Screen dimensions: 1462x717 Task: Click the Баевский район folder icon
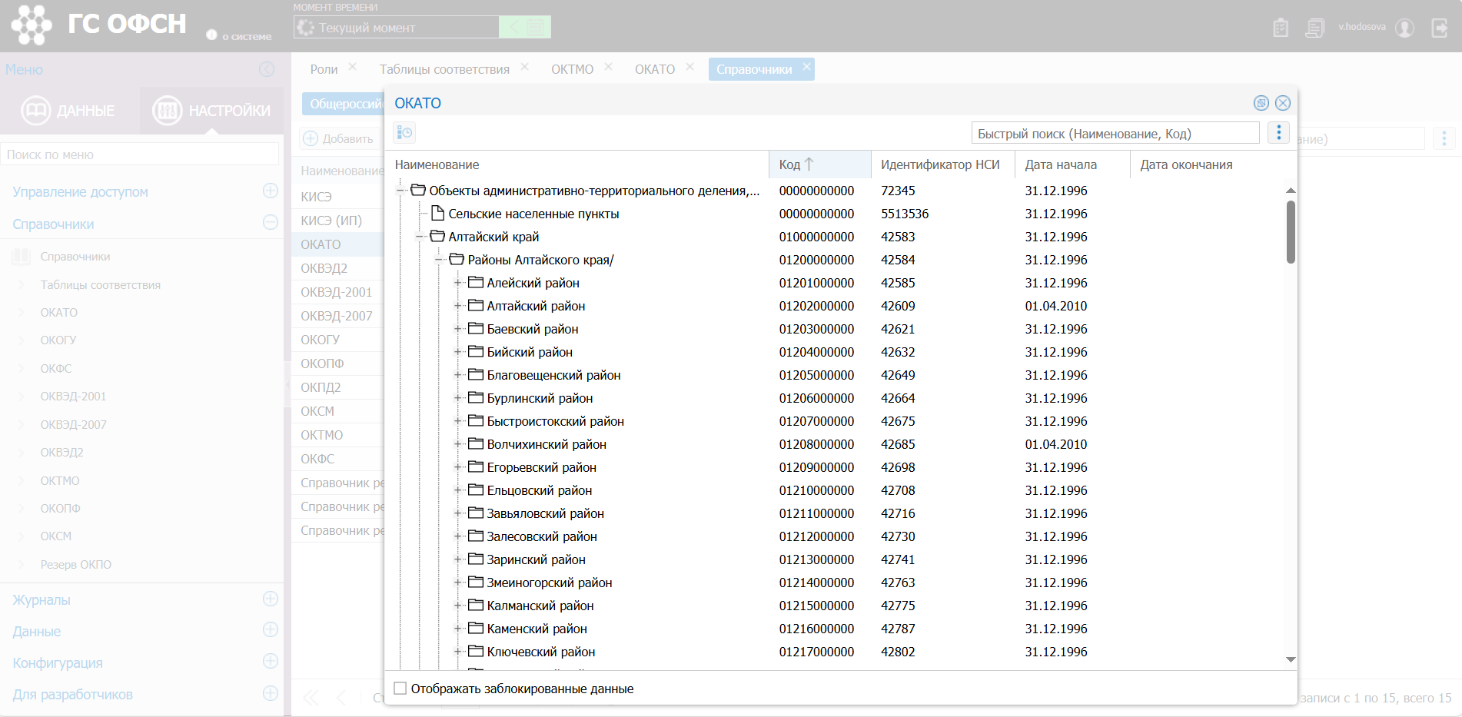[476, 328]
